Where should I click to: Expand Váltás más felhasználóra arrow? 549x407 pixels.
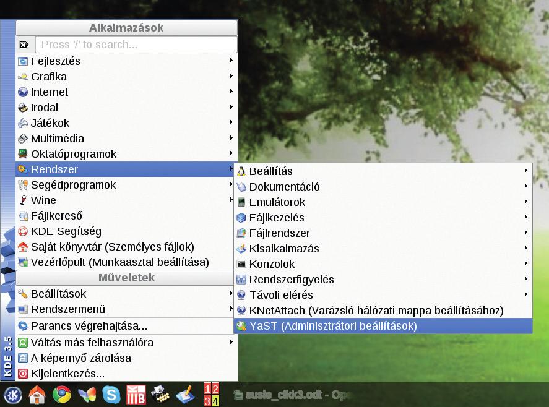[231, 341]
